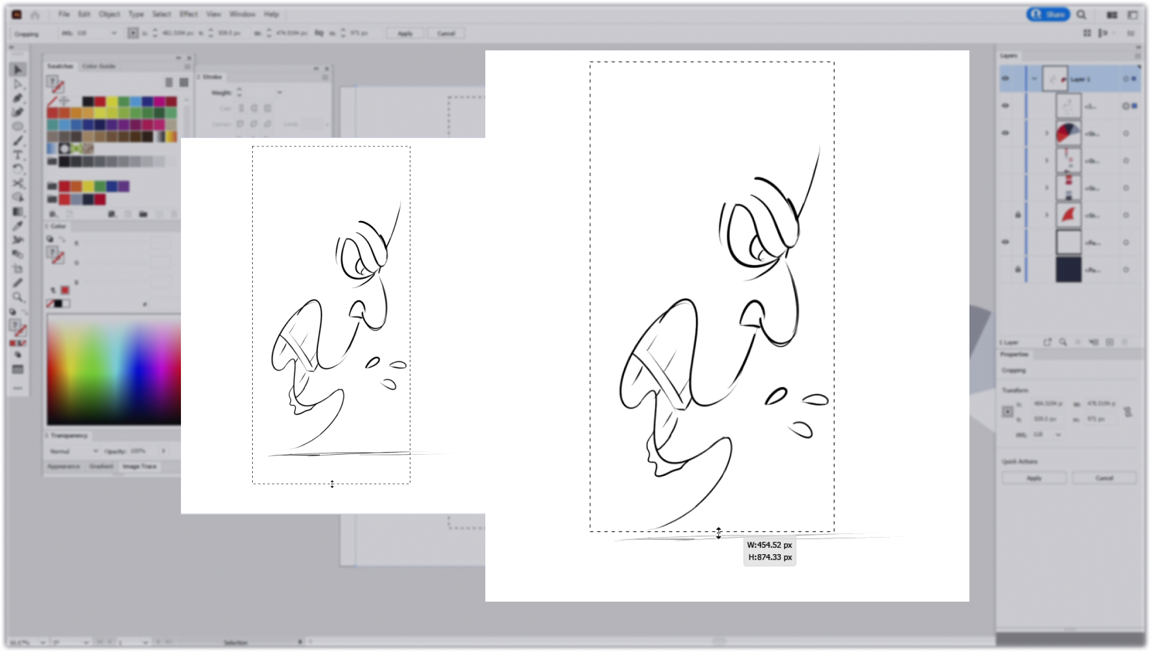Toggle visibility of Layer 1

click(1005, 78)
